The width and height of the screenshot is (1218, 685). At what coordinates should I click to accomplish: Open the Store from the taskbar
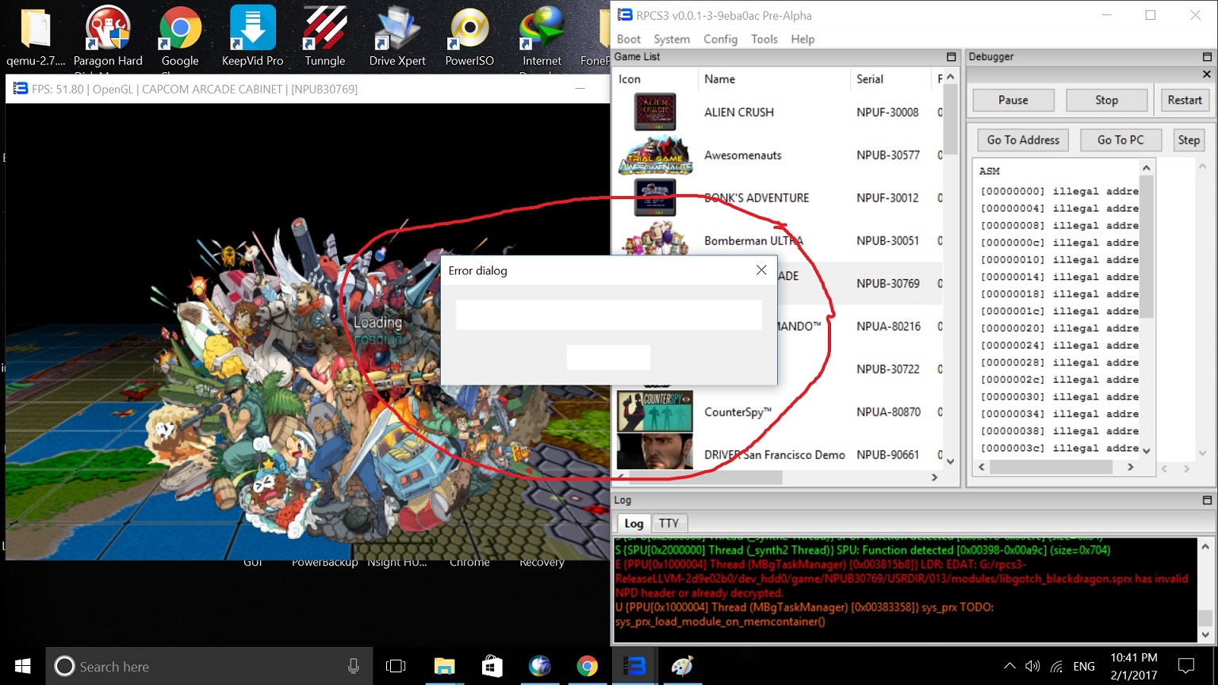click(x=492, y=666)
